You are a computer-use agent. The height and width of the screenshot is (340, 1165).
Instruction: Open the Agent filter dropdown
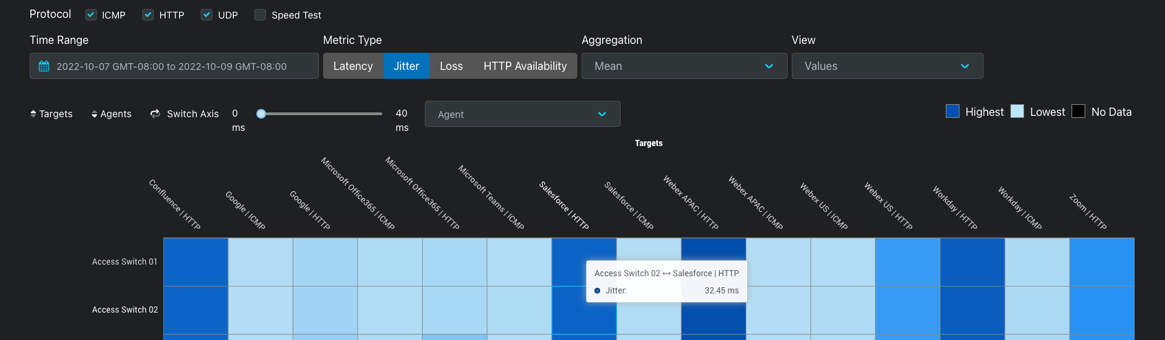coord(522,114)
